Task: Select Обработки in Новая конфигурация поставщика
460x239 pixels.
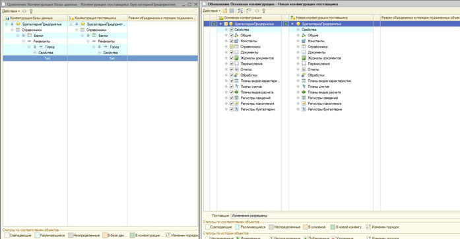Action: (316, 75)
